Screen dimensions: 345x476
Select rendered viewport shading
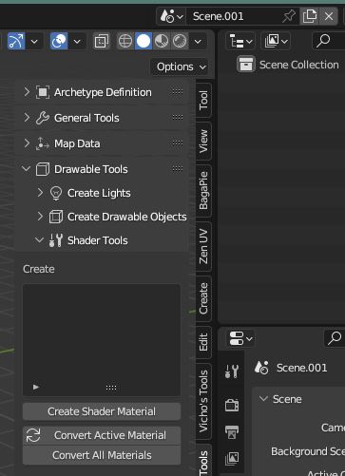click(180, 41)
